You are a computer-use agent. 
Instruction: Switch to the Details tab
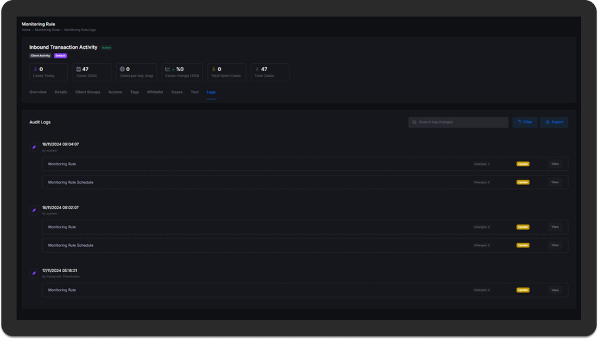pos(60,92)
